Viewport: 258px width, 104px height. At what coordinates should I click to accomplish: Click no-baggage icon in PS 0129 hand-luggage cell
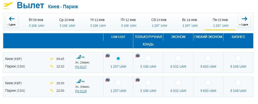pos(138,80)
